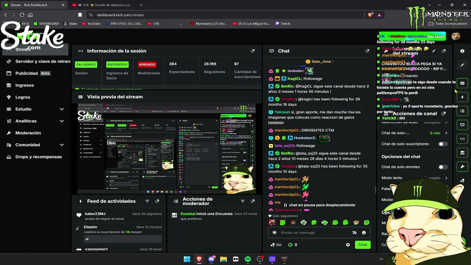Click Hookston3 username in chat
The height and width of the screenshot is (265, 471).
tap(304, 138)
